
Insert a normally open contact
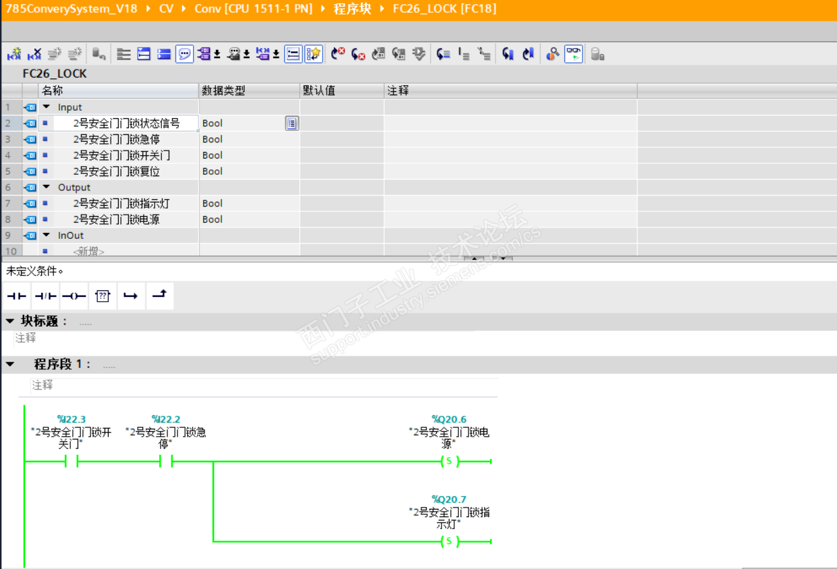click(x=17, y=296)
